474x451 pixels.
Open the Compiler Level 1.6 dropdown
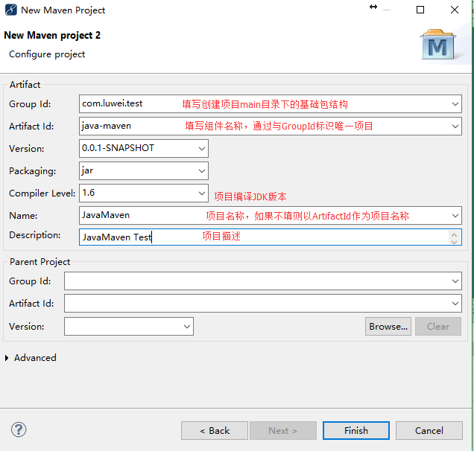[202, 193]
